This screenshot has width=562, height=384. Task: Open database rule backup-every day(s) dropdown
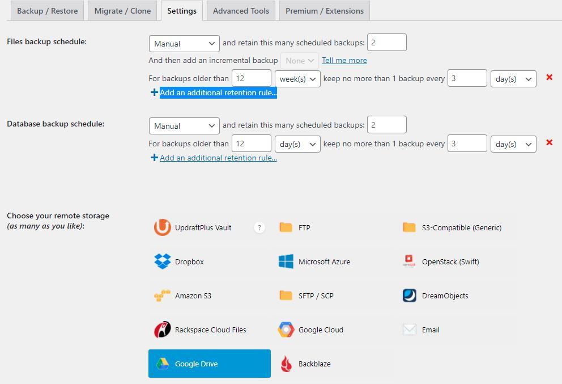pos(513,144)
